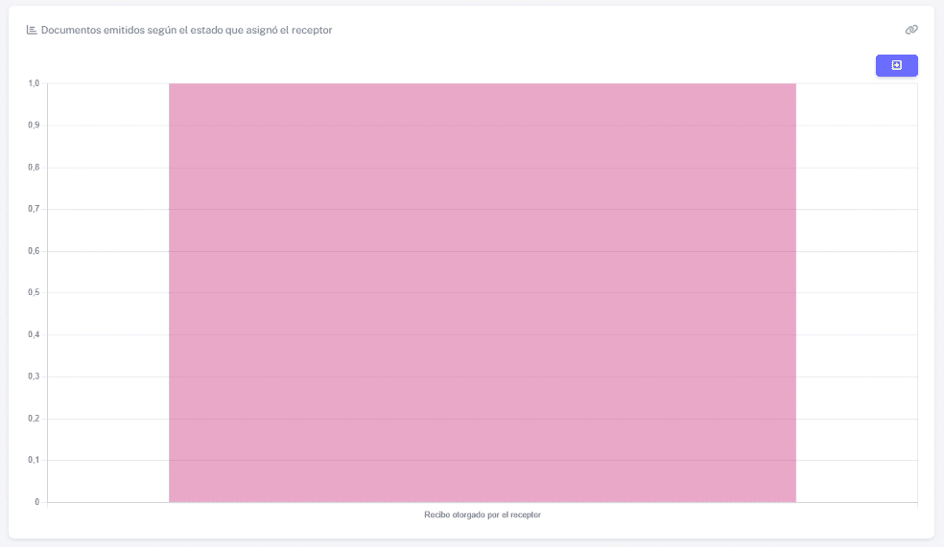Image resolution: width=944 pixels, height=547 pixels.
Task: Click the empty plot area left of the pink bar
Action: (108, 293)
